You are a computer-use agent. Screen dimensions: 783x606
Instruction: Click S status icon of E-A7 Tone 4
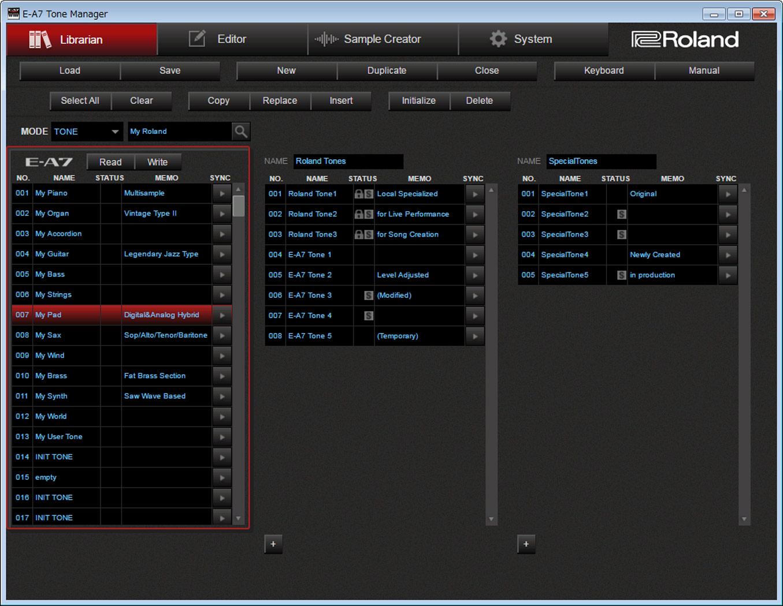[x=369, y=316]
